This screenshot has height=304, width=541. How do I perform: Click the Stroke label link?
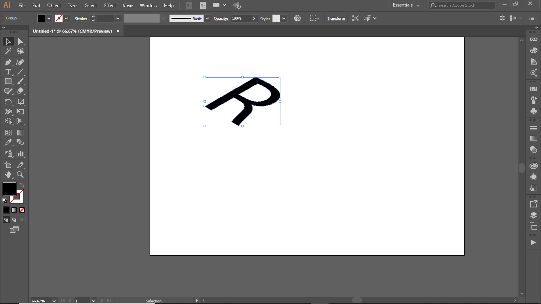81,19
